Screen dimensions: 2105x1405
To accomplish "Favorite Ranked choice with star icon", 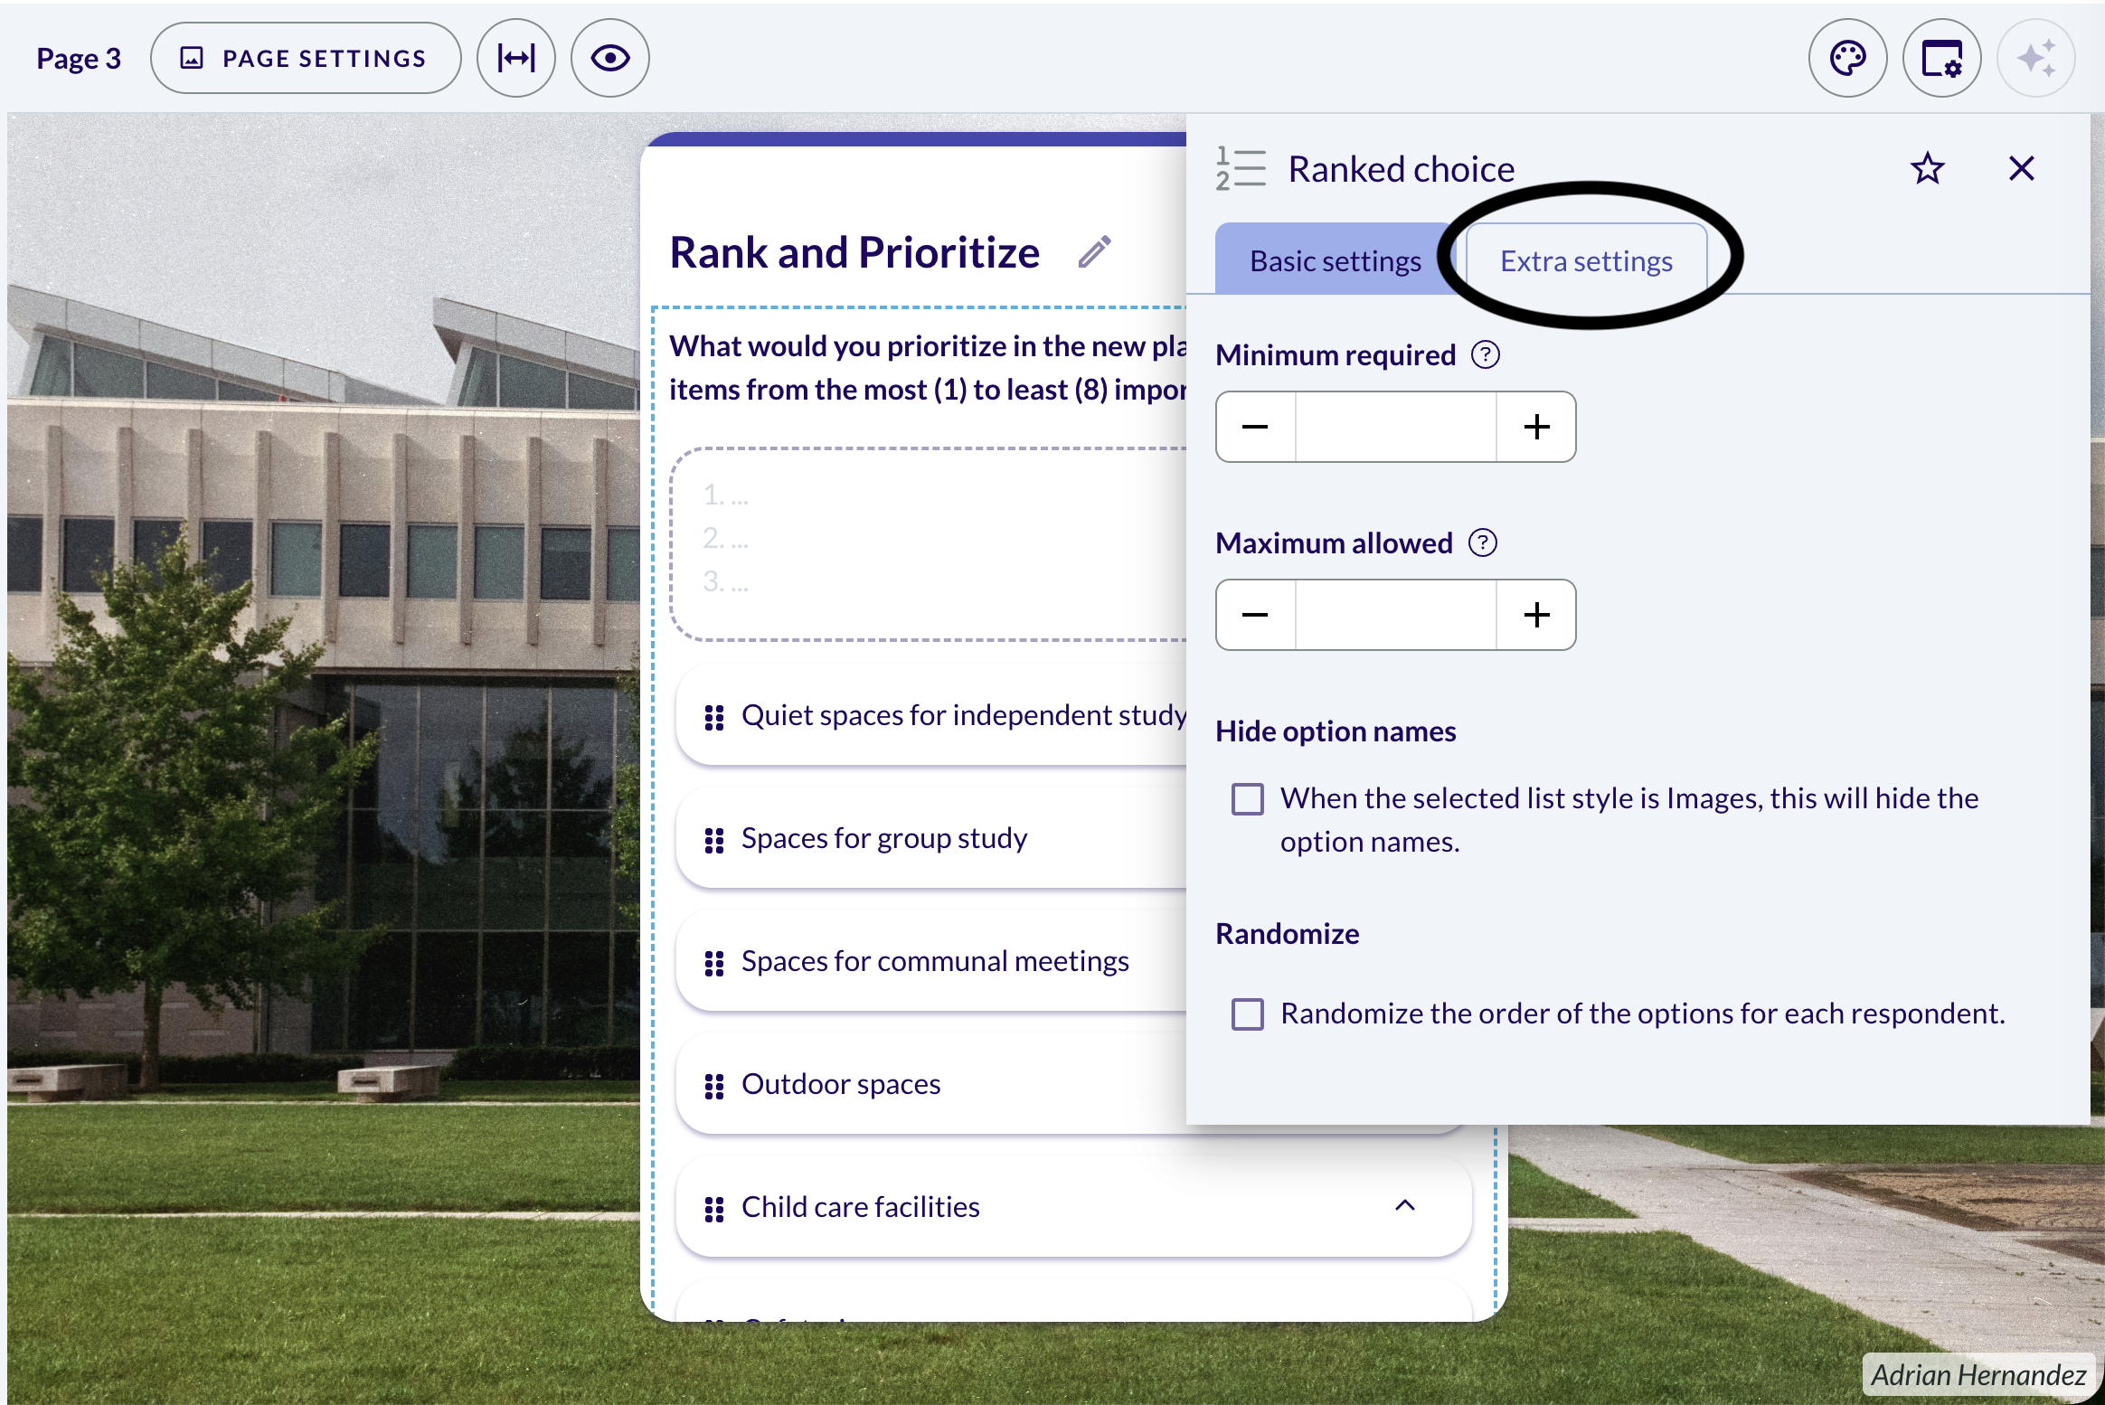I will click(x=1927, y=168).
